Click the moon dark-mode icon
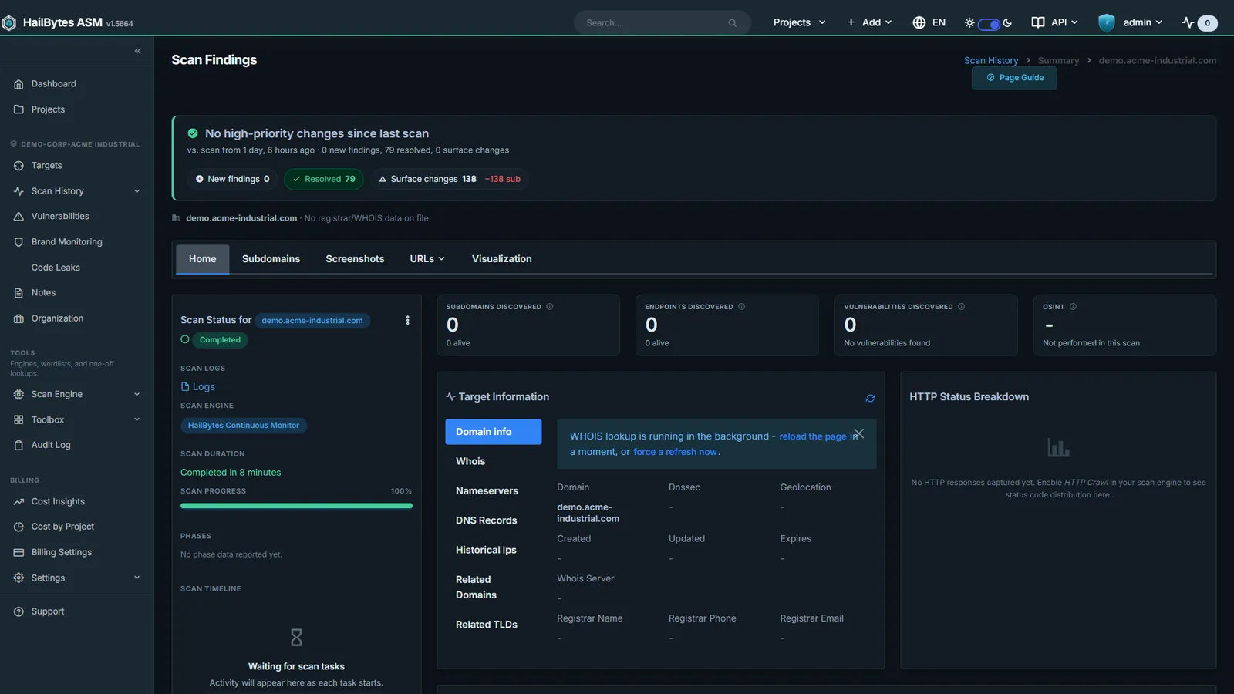 (x=1007, y=23)
